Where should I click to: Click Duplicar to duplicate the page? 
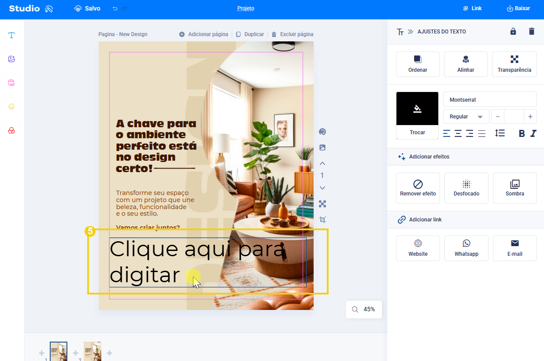point(250,34)
